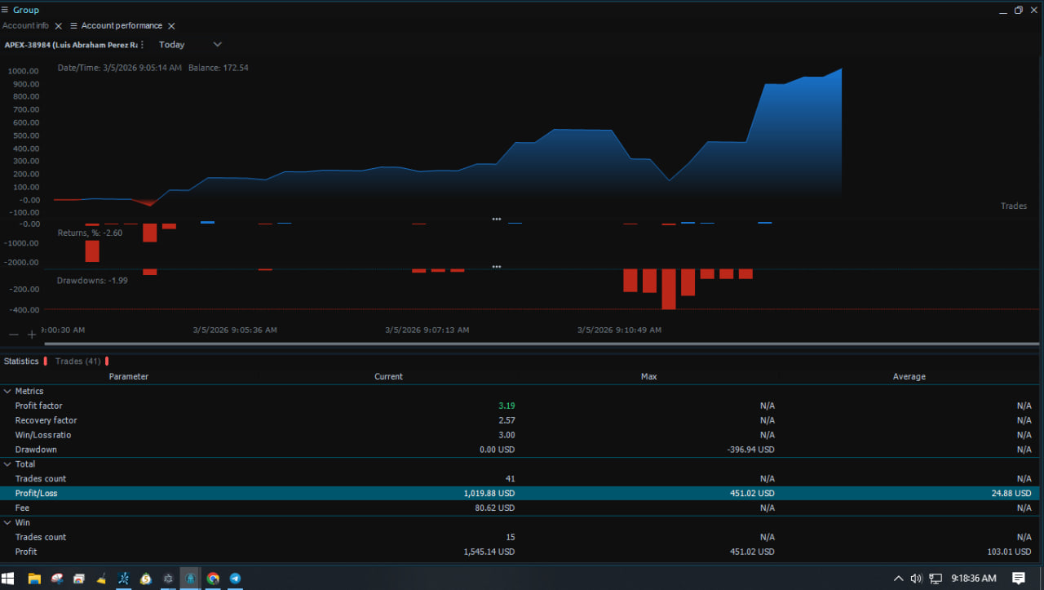Select the Statistics tab
Viewport: 1044px width, 590px height.
coord(21,361)
